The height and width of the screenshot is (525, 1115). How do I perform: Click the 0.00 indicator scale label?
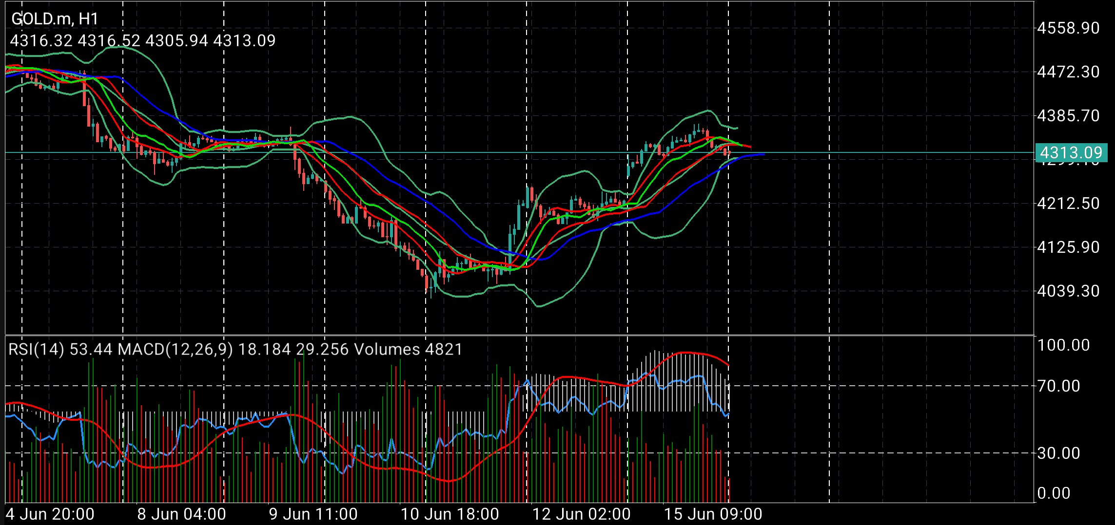(1054, 493)
